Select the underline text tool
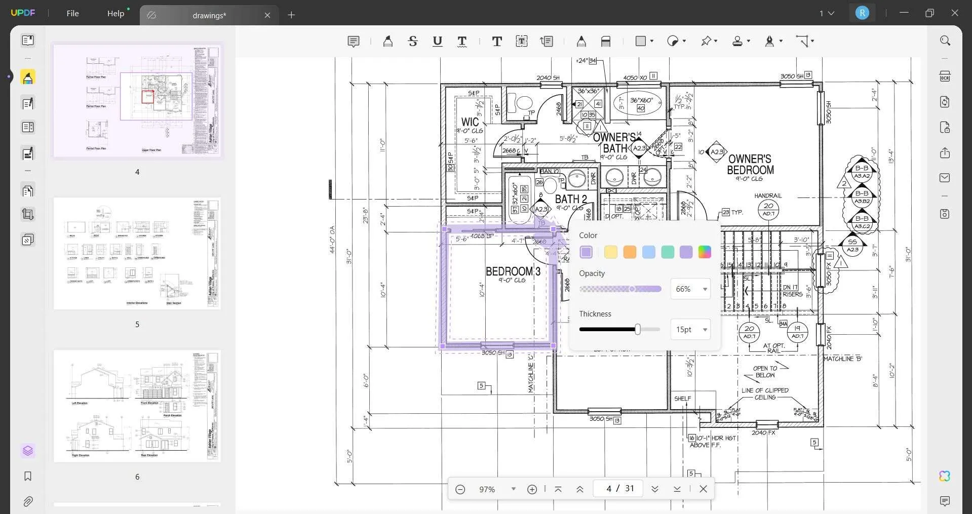972x514 pixels. [438, 42]
